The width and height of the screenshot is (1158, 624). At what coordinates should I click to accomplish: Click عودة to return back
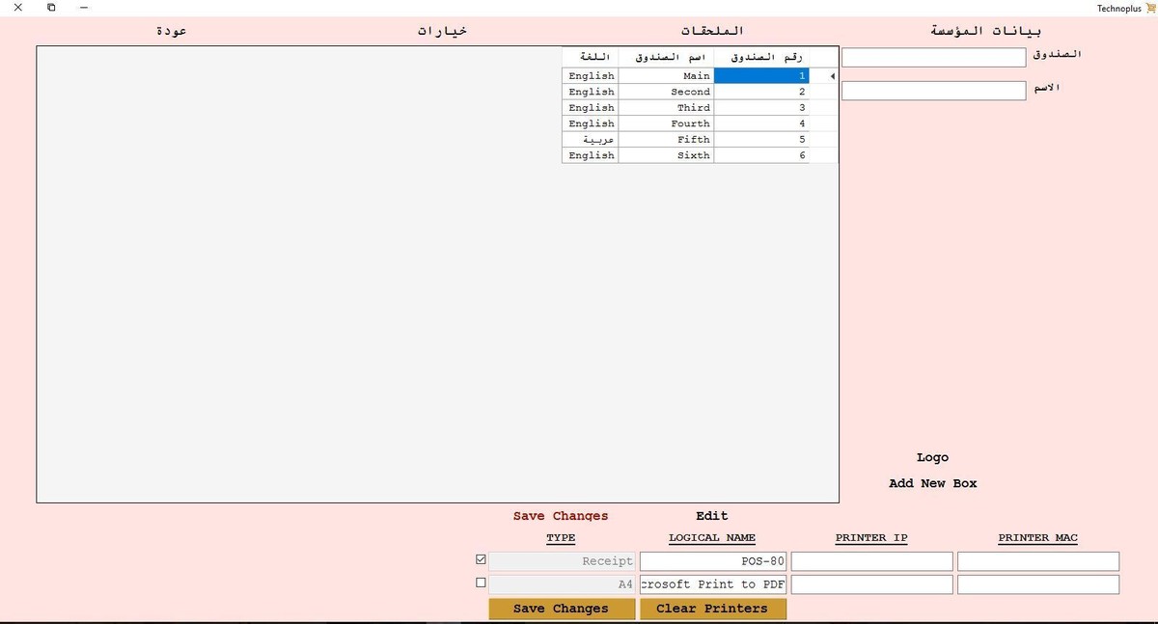[x=174, y=30]
